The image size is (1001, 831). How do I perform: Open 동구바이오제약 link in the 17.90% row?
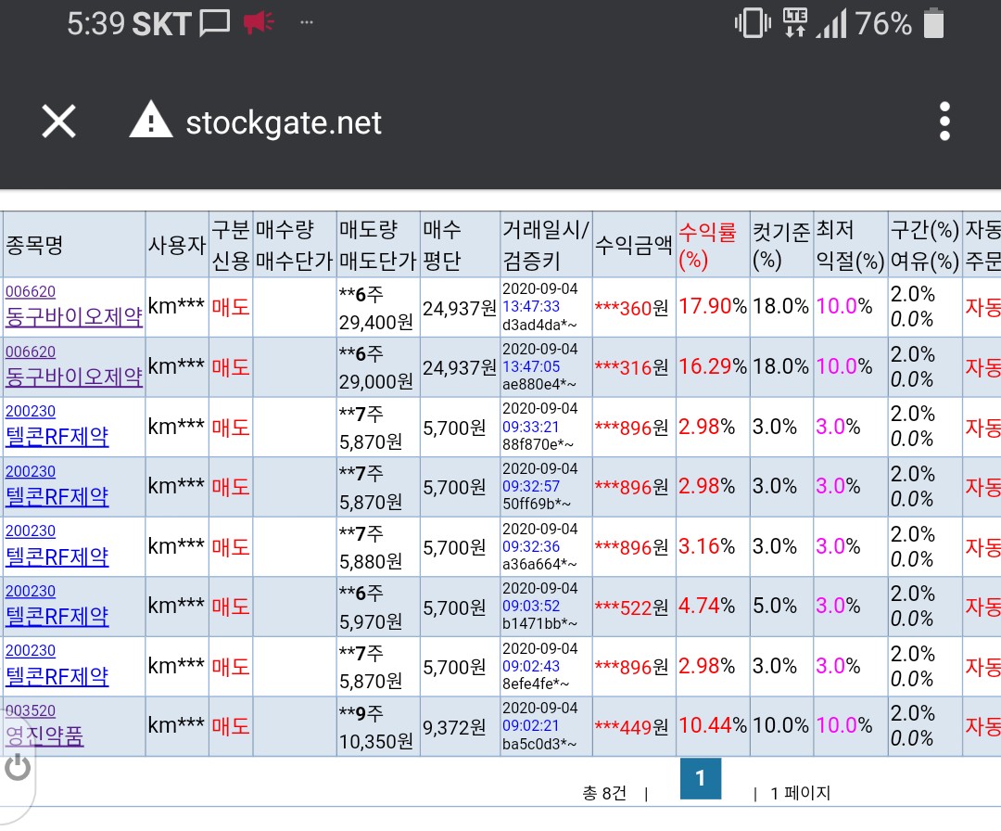(x=74, y=317)
